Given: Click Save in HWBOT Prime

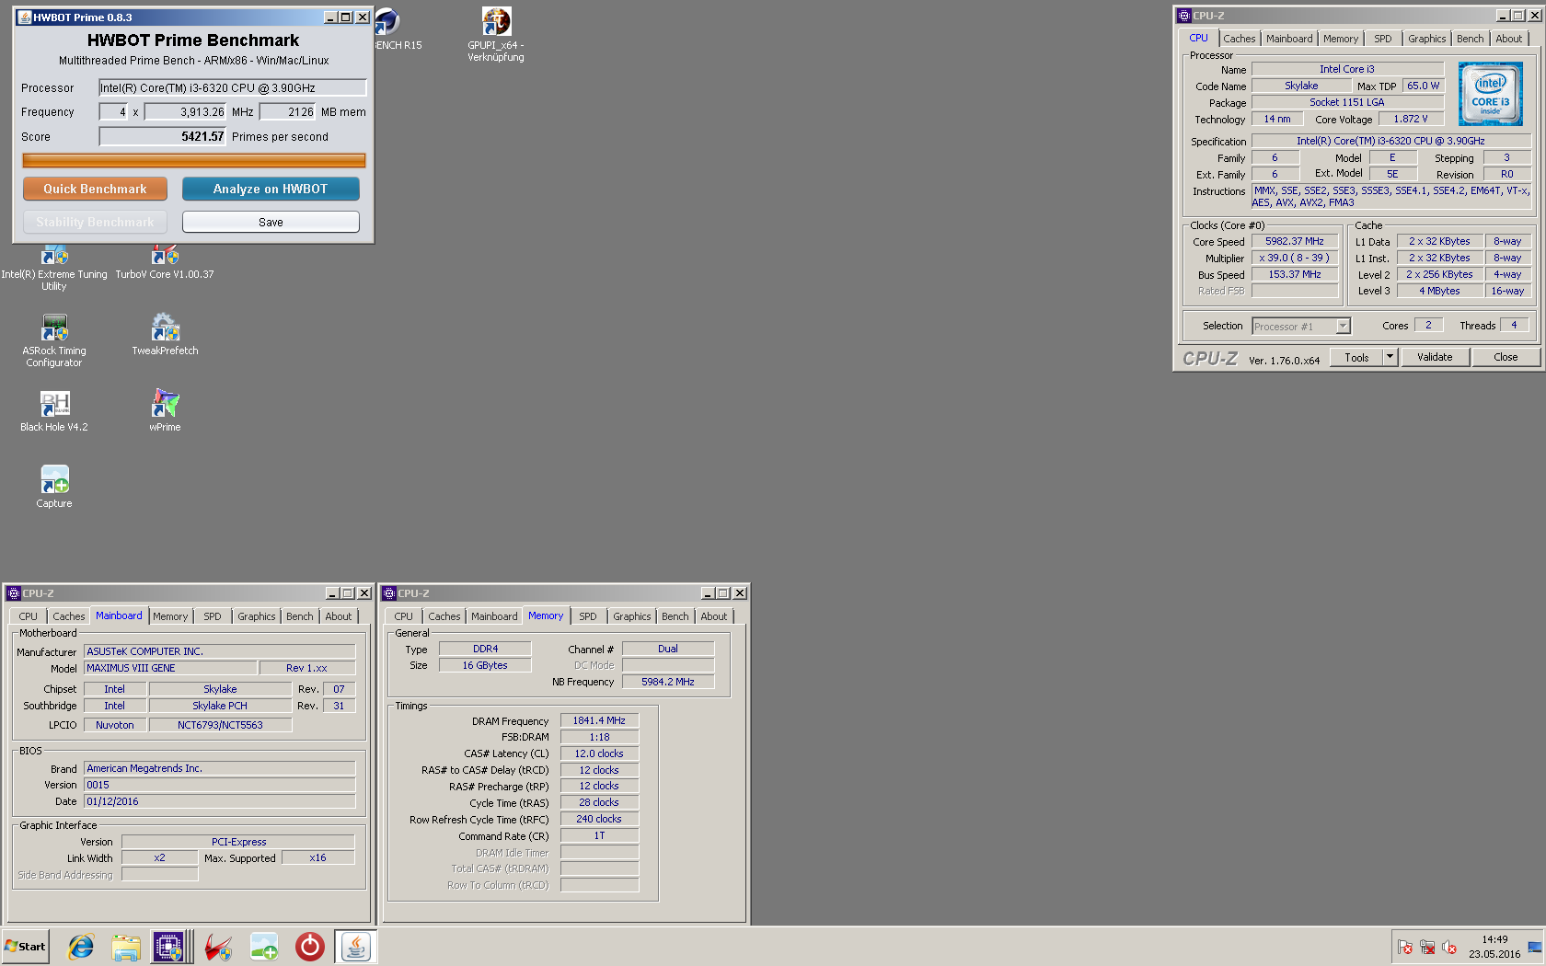Looking at the screenshot, I should pos(271,222).
